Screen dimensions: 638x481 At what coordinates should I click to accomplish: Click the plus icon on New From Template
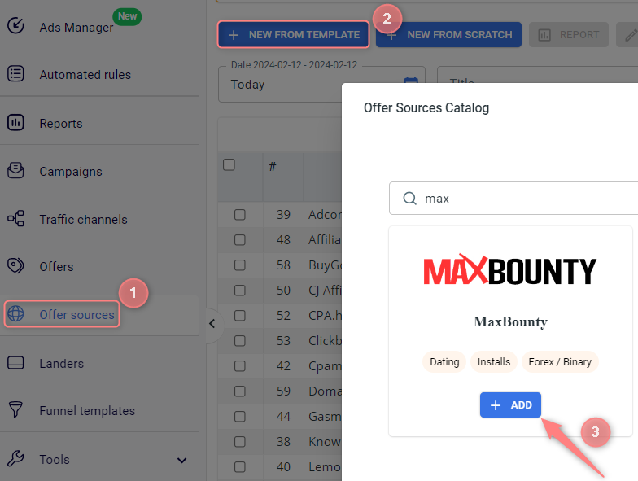coord(233,35)
